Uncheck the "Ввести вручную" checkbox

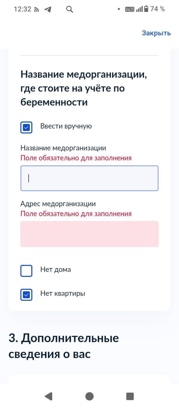pos(26,128)
